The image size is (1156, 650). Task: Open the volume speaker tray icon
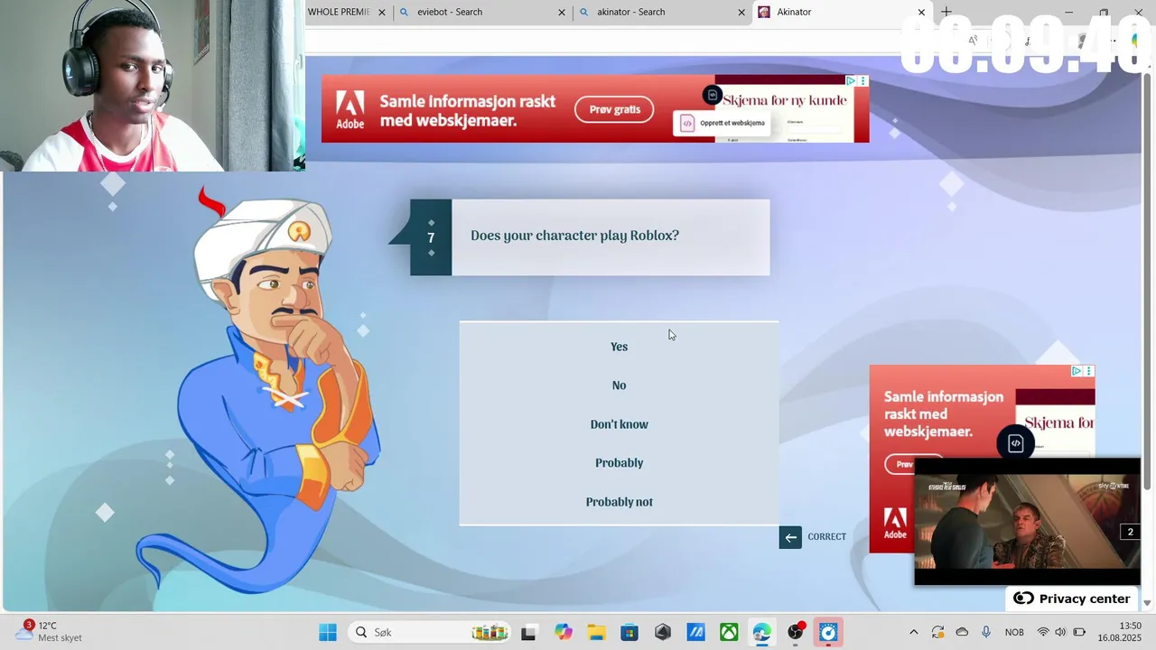[x=1060, y=633]
